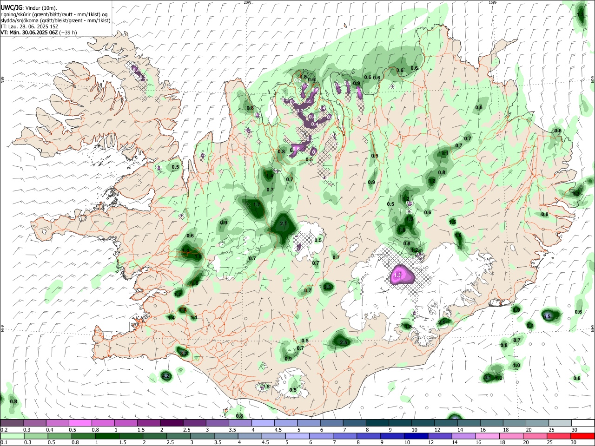
Task: Select the deep blue 10 swatch in the rain legend
Action: (x=415, y=436)
